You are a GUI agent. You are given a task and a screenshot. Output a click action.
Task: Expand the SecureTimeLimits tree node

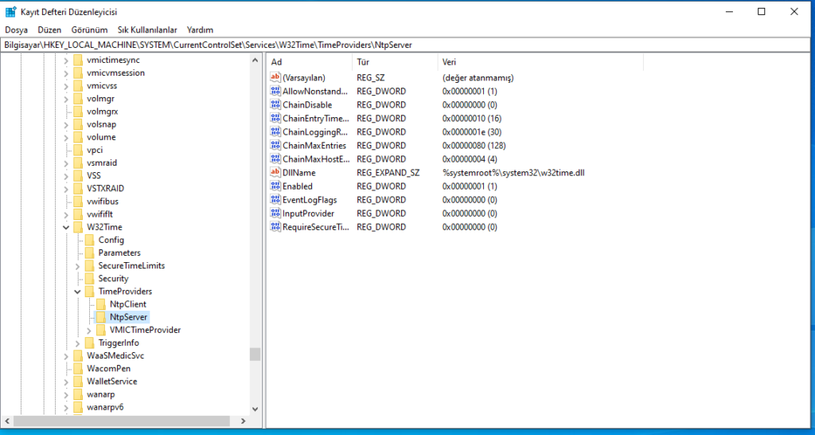77,266
